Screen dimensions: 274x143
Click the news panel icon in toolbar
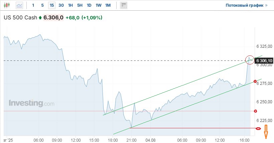(x=124, y=5)
